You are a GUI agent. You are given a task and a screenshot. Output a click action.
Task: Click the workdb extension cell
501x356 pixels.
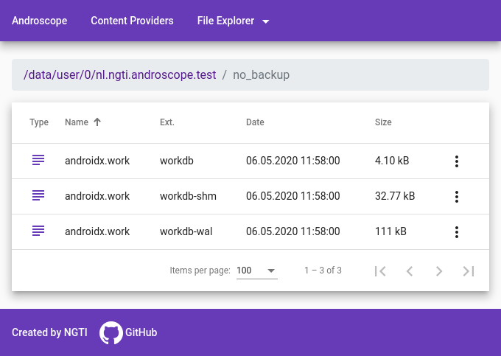pos(177,161)
